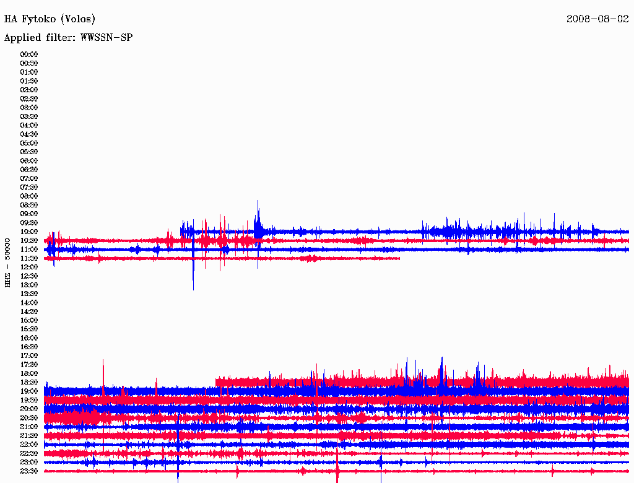The height and width of the screenshot is (483, 634).
Task: Select the 03:00 time label
Action: click(x=29, y=108)
